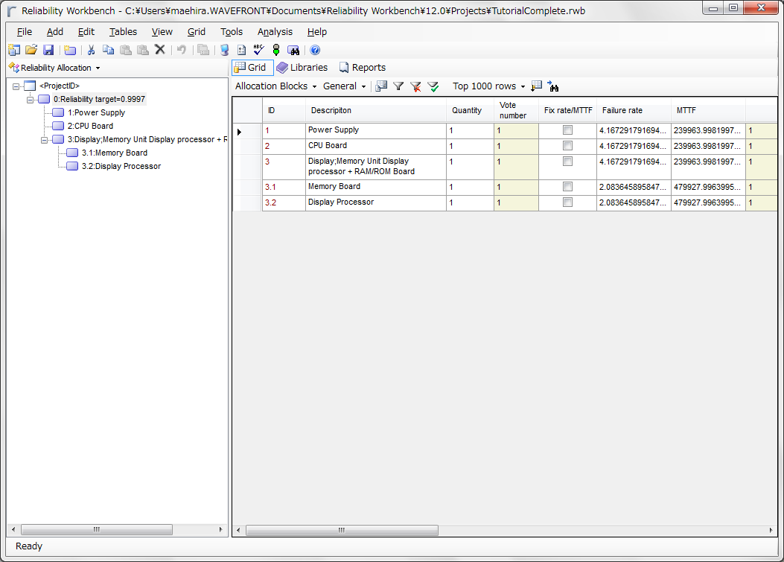Click the first Paste toolbar icon
Image resolution: width=784 pixels, height=562 pixels.
pos(126,50)
